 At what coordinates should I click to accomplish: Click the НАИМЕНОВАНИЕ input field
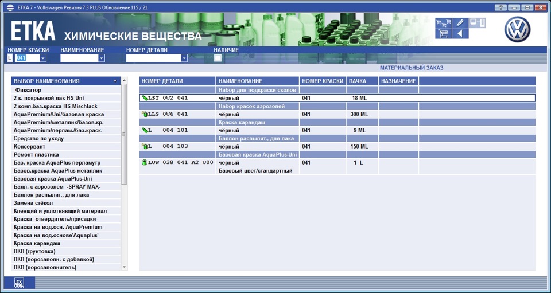[x=79, y=58]
